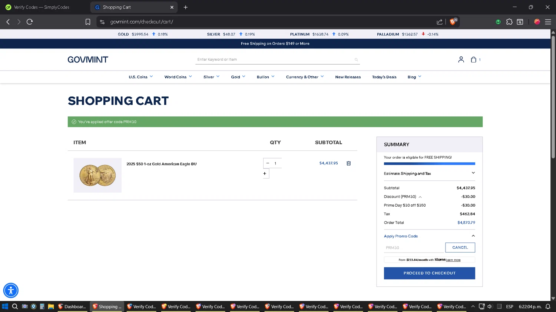556x312 pixels.
Task: Expand the Gold menu
Action: click(x=238, y=77)
